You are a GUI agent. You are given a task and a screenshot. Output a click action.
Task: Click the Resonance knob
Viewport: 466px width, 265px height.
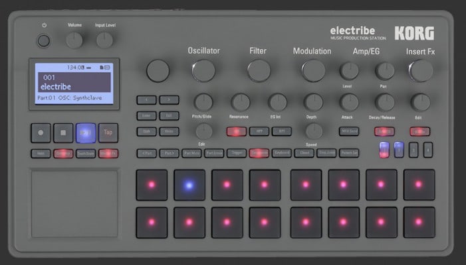(x=241, y=103)
